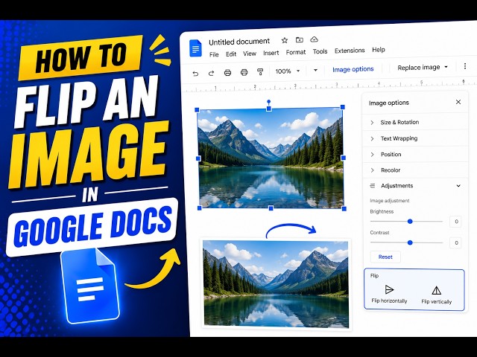Click the redo arrow in the toolbar

(211, 73)
